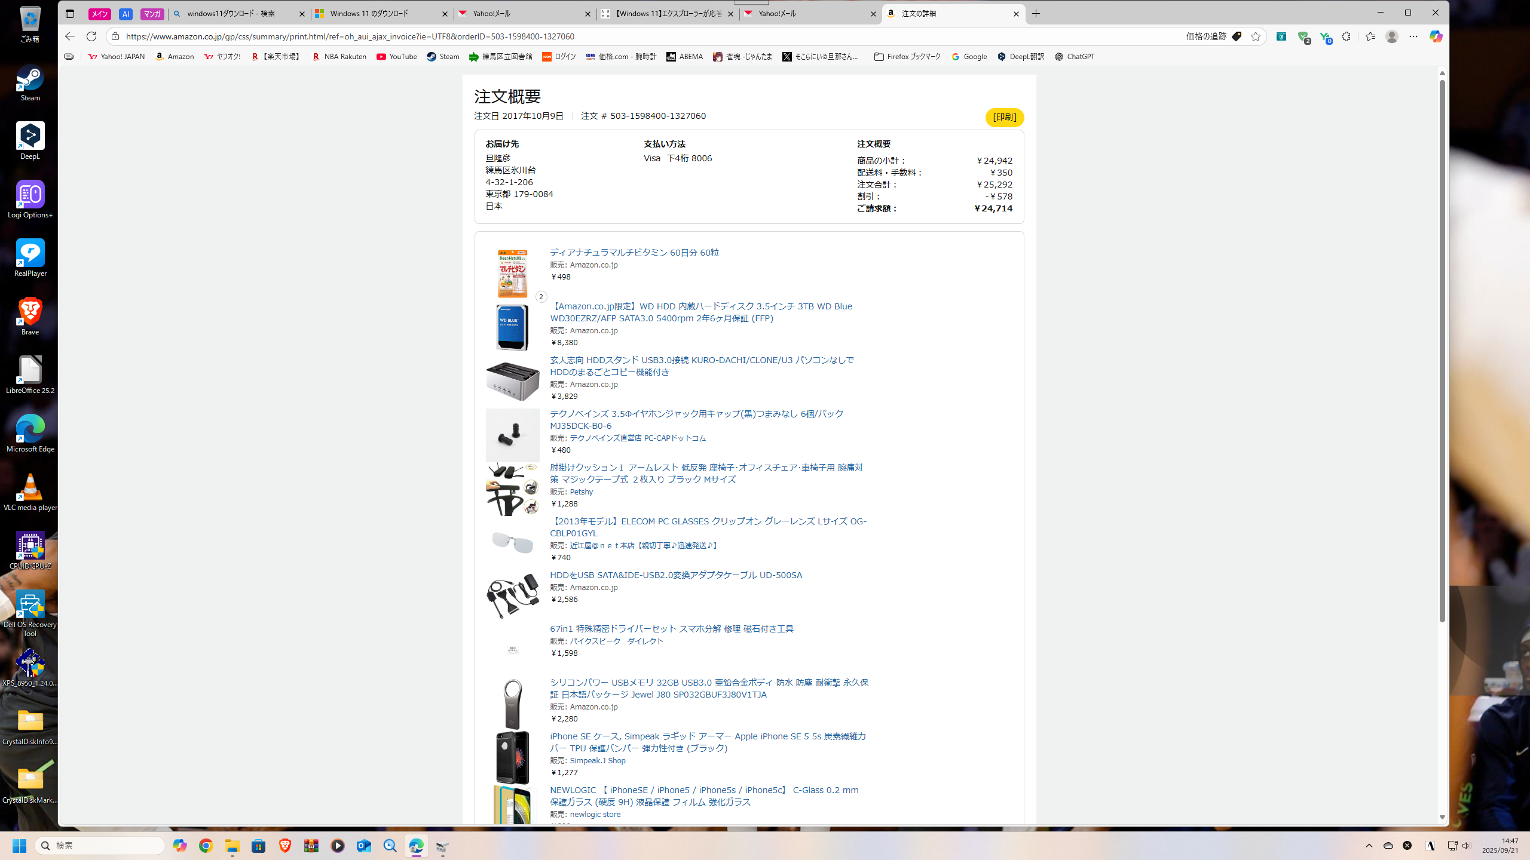The image size is (1530, 860).
Task: Open the マンガ tab group
Action: [152, 14]
